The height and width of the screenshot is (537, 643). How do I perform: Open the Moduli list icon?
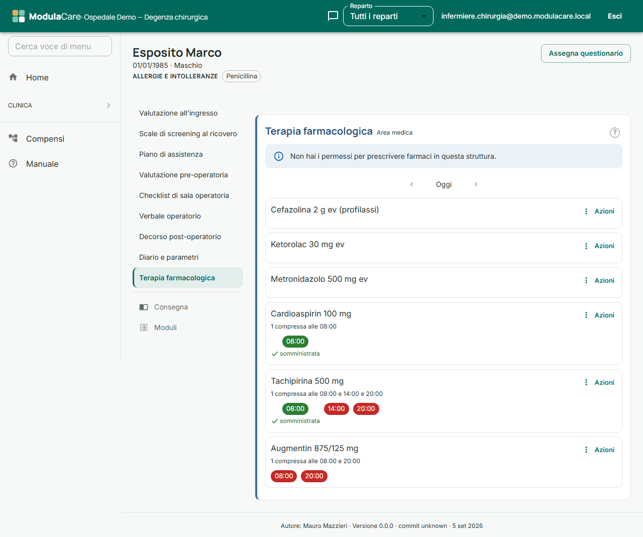point(144,328)
